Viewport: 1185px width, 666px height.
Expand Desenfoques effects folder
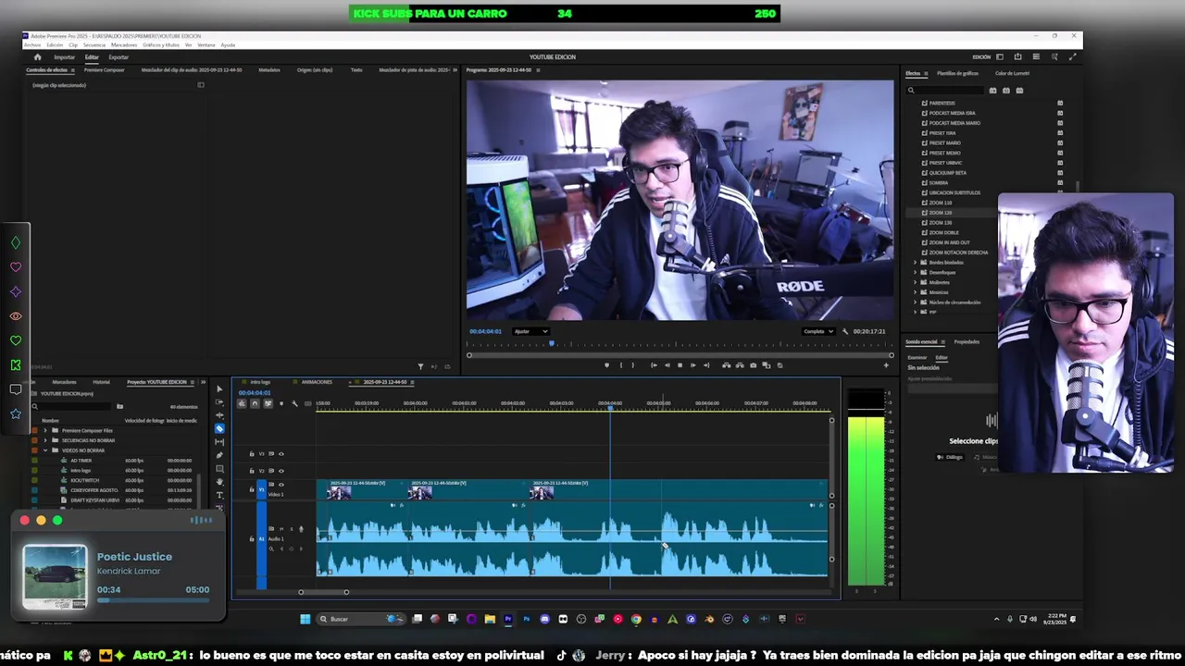(916, 273)
